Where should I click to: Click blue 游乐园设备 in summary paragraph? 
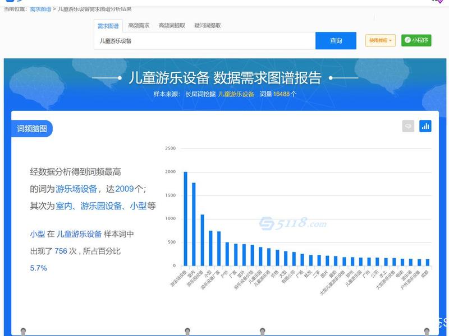pos(101,206)
